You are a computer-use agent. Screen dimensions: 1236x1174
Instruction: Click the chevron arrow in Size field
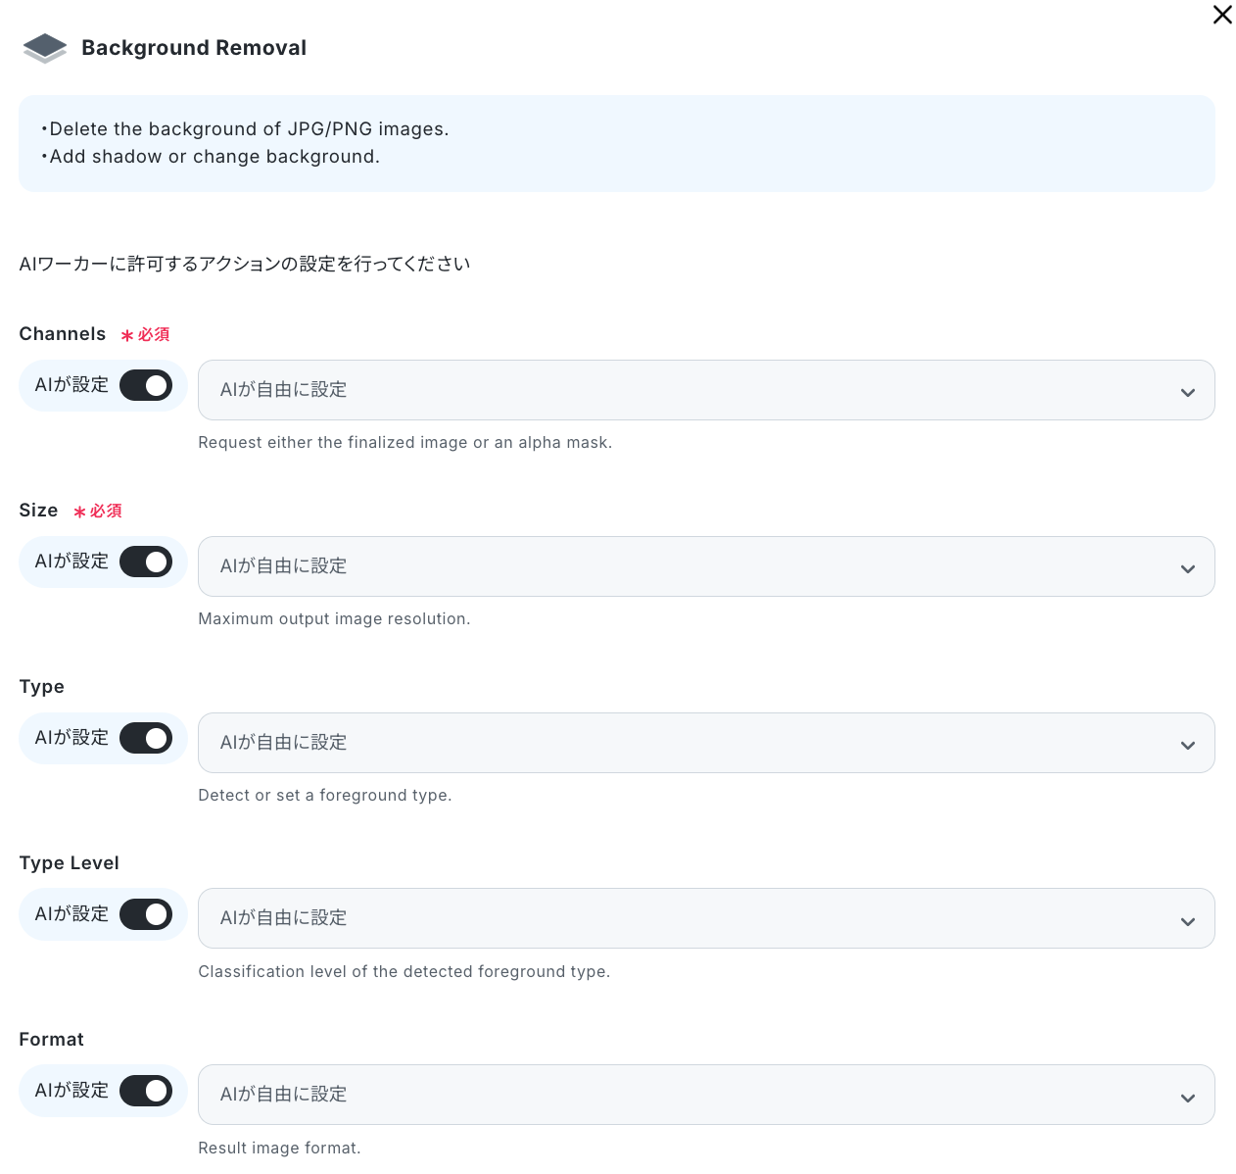[1188, 569]
